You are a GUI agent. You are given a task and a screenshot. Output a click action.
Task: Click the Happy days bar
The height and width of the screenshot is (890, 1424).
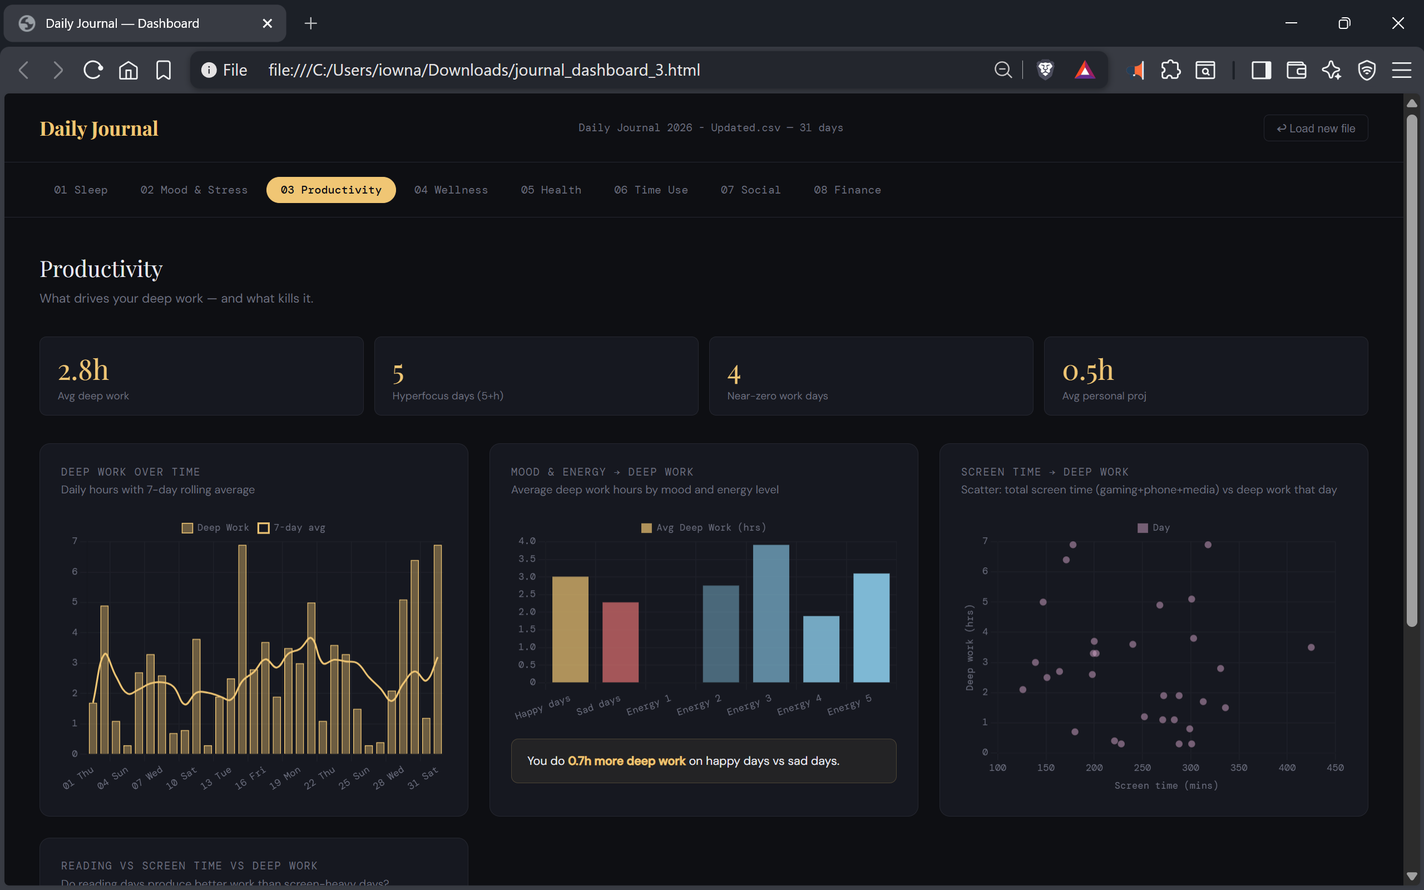[570, 629]
